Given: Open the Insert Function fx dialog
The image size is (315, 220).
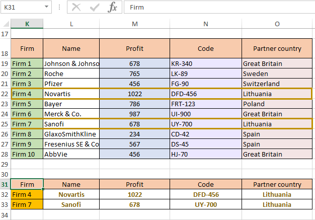Looking at the screenshot, I should (112, 7).
